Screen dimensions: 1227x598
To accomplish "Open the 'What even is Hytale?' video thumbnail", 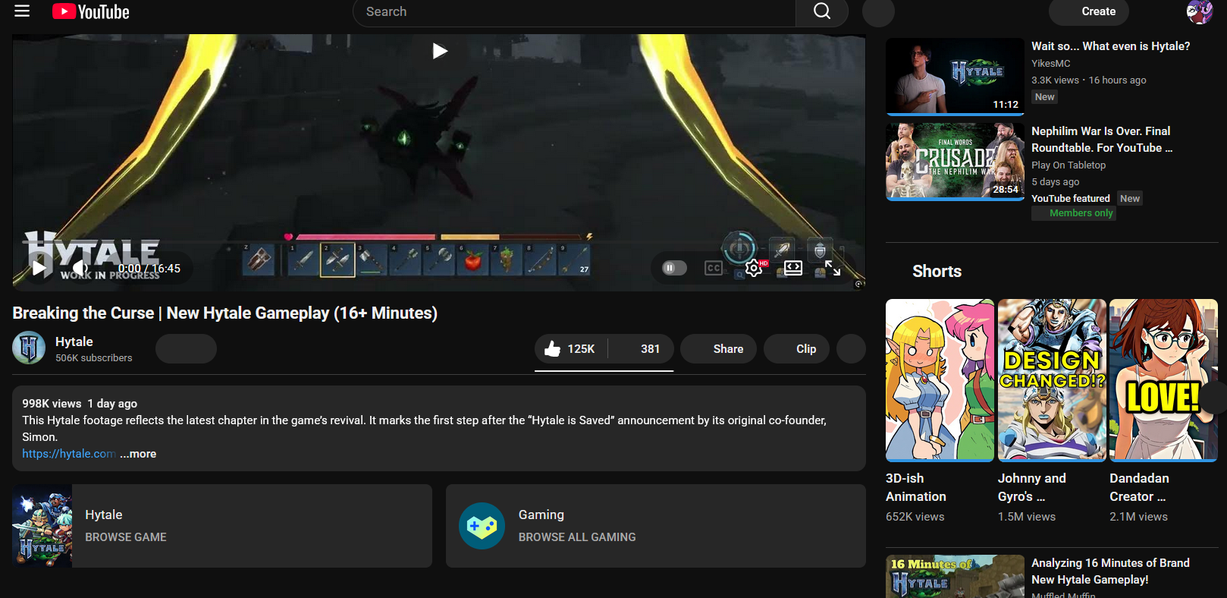I will pos(955,77).
